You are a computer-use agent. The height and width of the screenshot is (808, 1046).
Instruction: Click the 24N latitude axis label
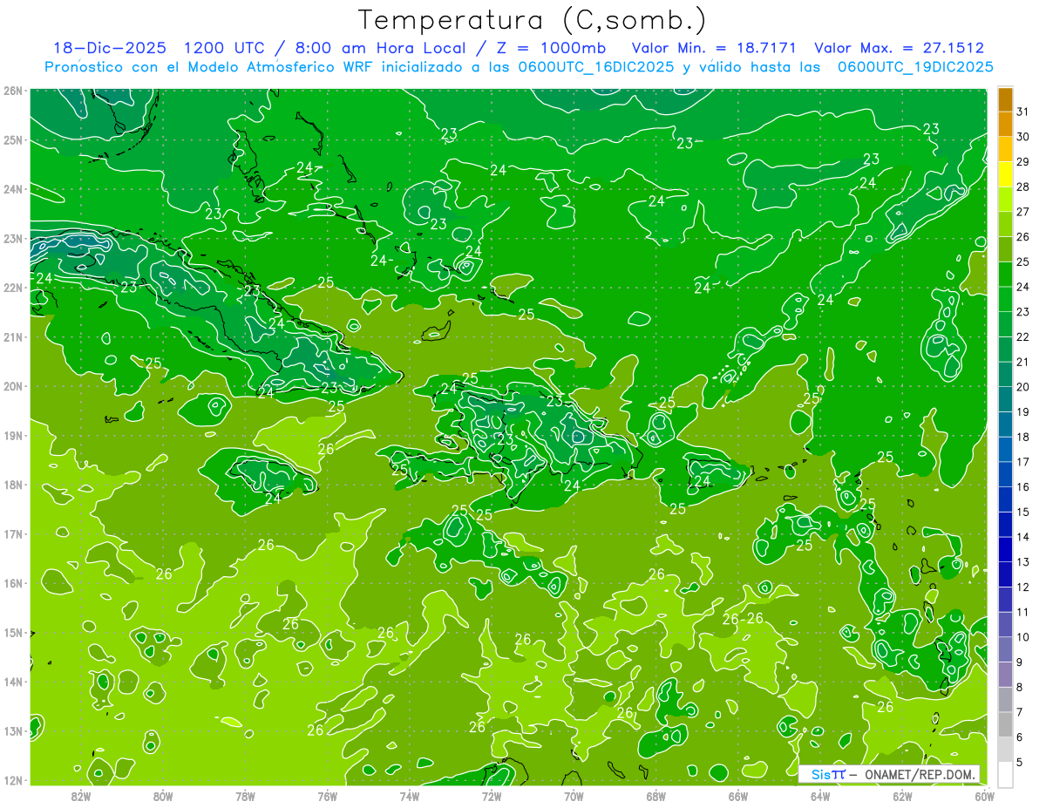[x=13, y=189]
